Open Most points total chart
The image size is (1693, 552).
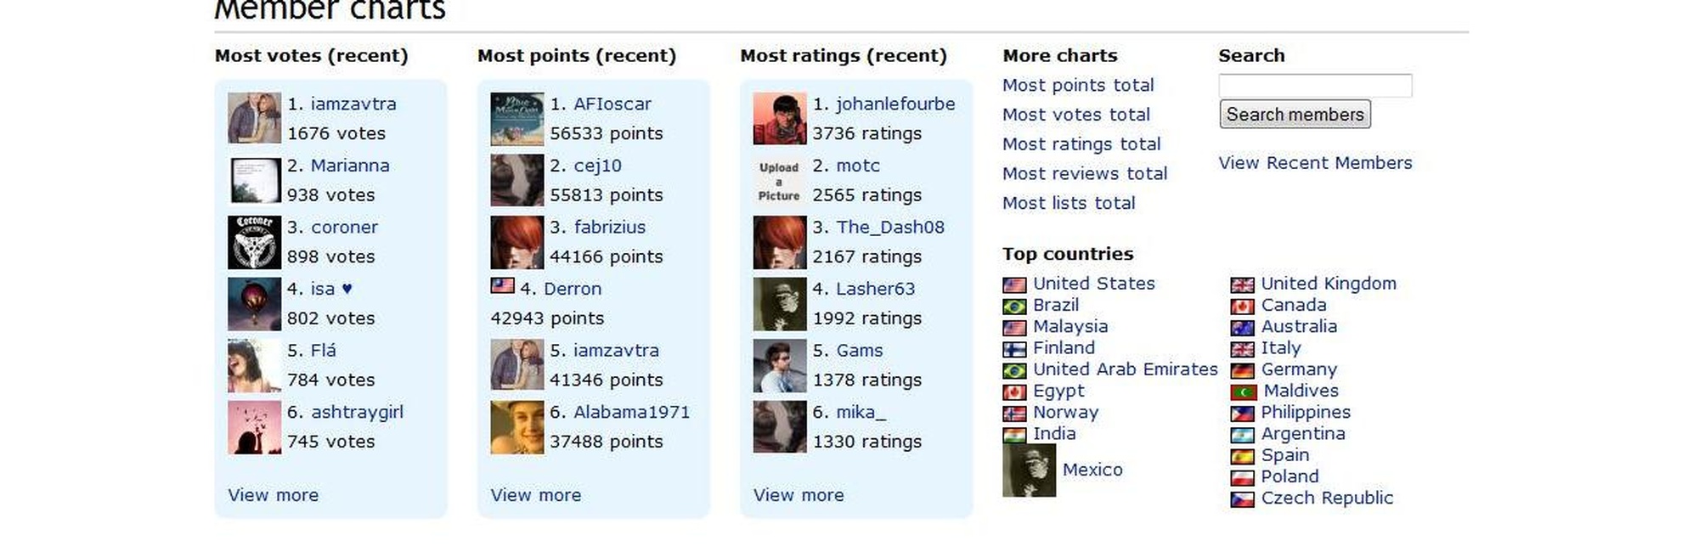tap(1078, 85)
